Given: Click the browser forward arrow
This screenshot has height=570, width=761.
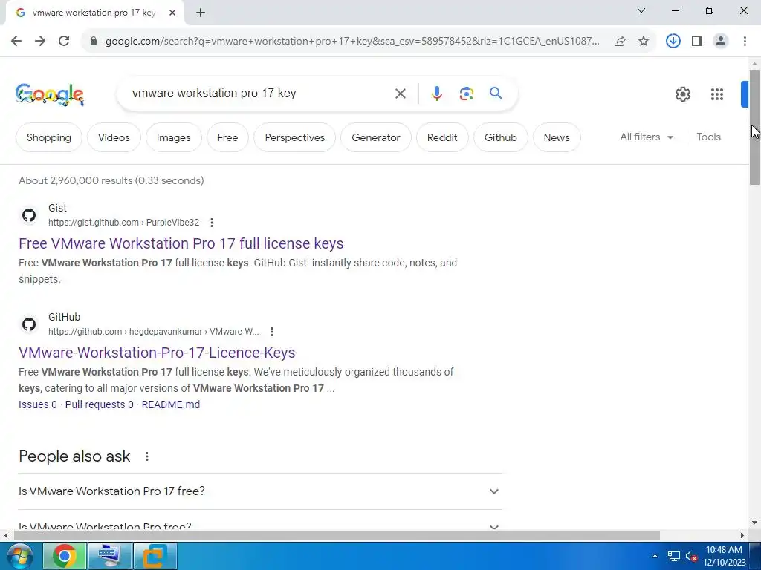Looking at the screenshot, I should 40,41.
